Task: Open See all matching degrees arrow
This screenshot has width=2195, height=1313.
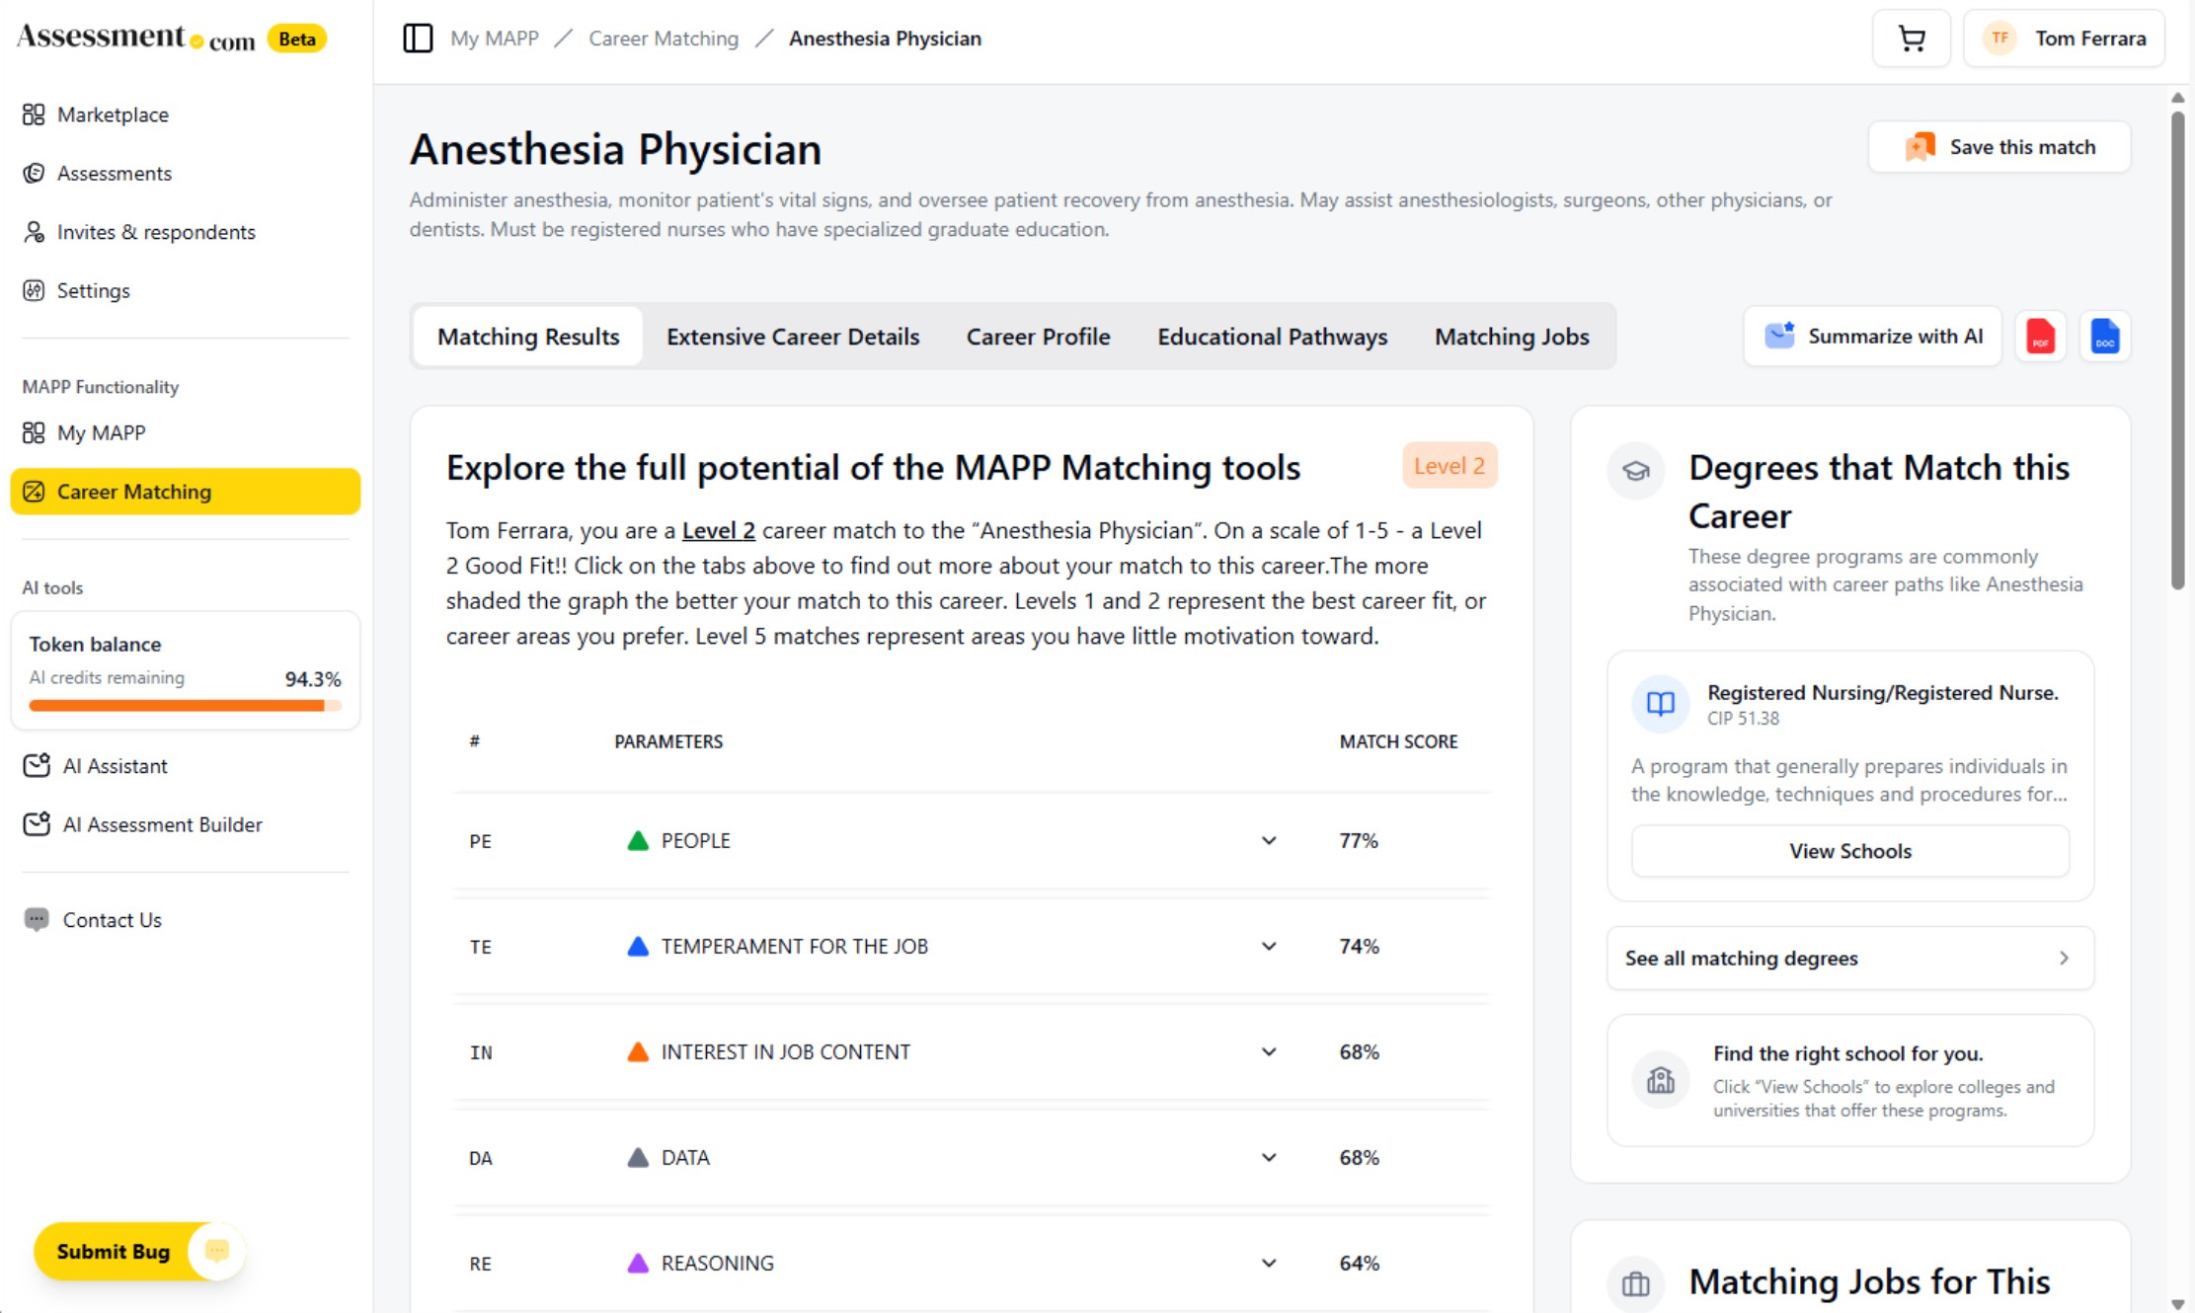Action: (2063, 958)
